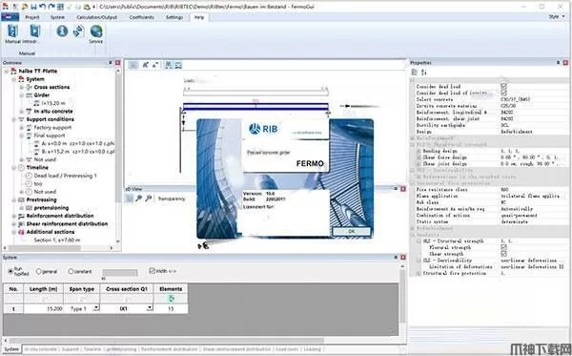The height and width of the screenshot is (356, 572).
Task: Select 'Dead load / Prestressing 1' tree item
Action: coord(65,176)
